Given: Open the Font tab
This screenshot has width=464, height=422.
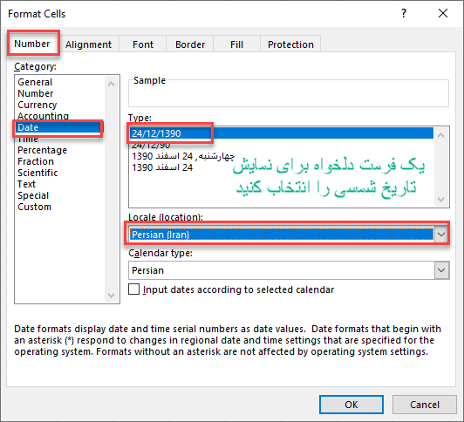Looking at the screenshot, I should pos(143,44).
